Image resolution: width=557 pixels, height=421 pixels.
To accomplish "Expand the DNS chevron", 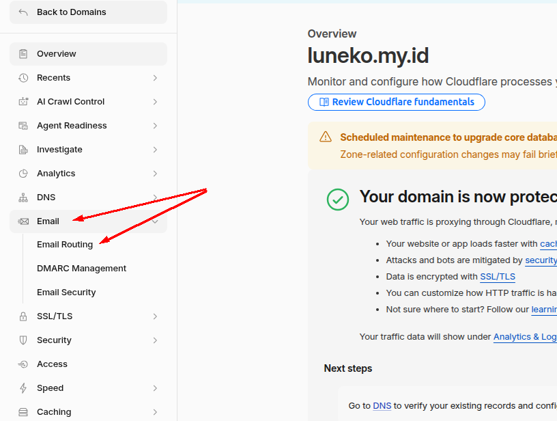I will [155, 198].
